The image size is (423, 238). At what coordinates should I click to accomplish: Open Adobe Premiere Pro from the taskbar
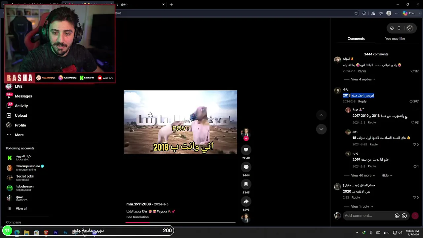click(56, 233)
